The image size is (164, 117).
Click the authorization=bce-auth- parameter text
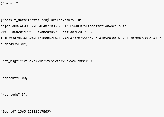tap(106, 26)
